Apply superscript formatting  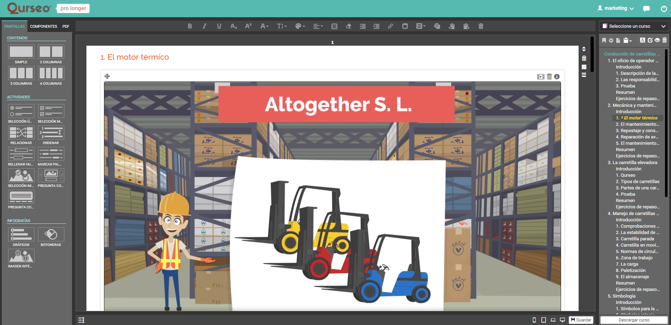coord(248,26)
